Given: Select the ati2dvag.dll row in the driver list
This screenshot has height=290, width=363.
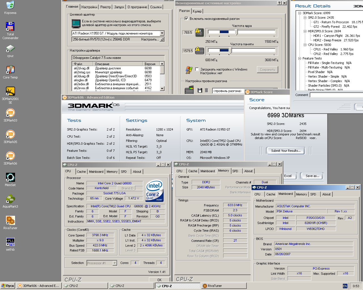Looking at the screenshot, I should 116,68.
